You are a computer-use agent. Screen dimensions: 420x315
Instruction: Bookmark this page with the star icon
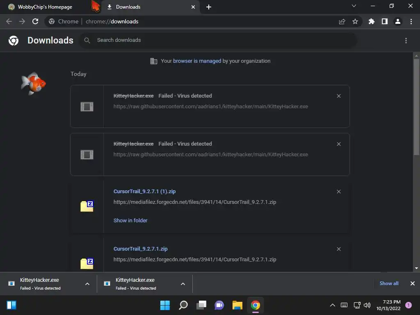point(355,21)
